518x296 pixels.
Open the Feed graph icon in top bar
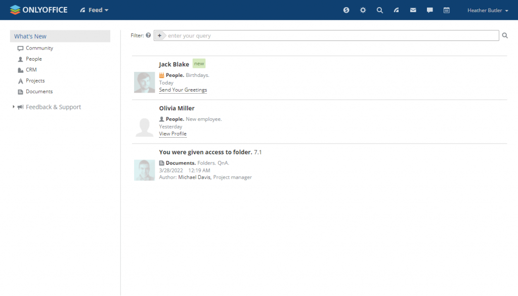coord(396,10)
